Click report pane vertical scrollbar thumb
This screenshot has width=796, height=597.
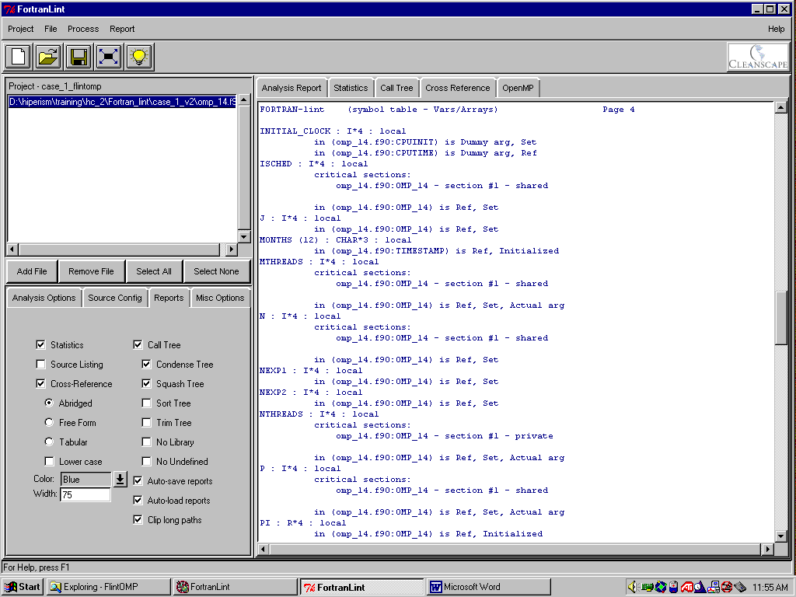pyautogui.click(x=781, y=318)
